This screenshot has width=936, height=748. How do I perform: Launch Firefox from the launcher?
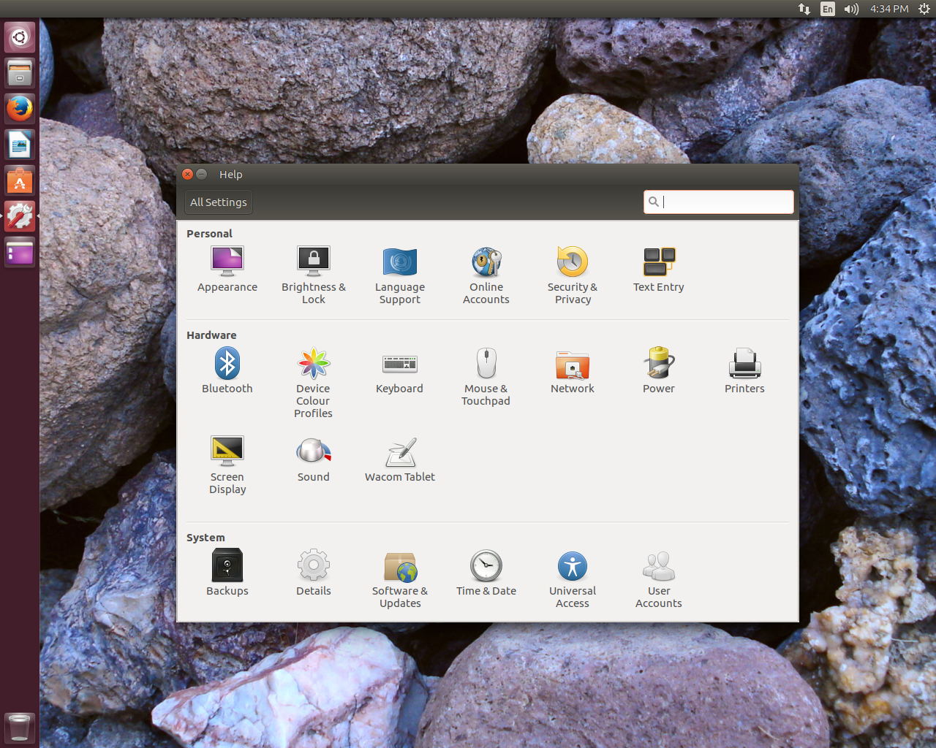pyautogui.click(x=20, y=109)
